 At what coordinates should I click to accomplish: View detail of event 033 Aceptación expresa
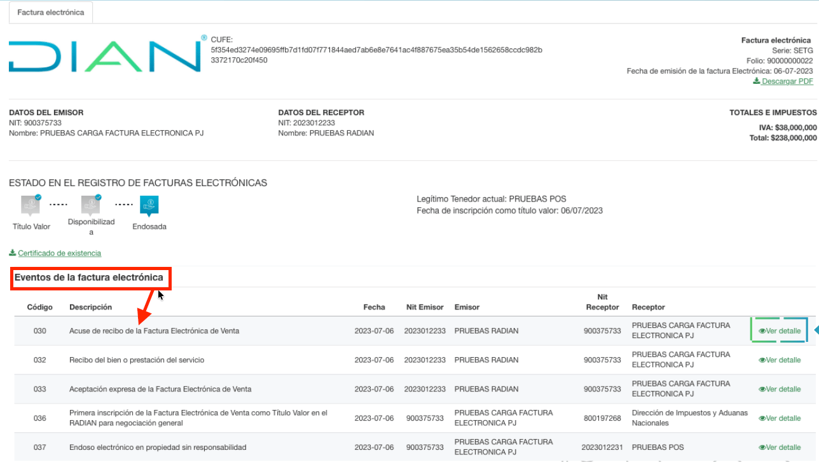(780, 389)
